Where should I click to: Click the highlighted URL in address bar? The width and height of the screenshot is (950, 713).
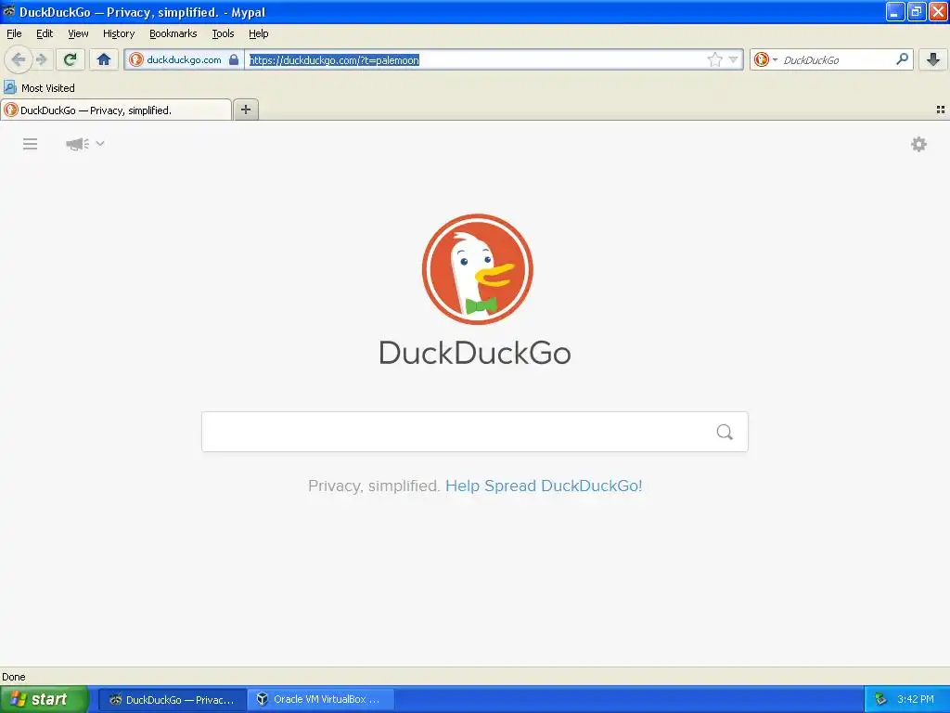pos(334,60)
